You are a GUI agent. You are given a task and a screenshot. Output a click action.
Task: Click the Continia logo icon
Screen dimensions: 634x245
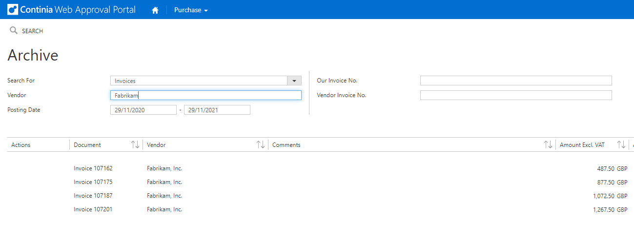(x=13, y=10)
